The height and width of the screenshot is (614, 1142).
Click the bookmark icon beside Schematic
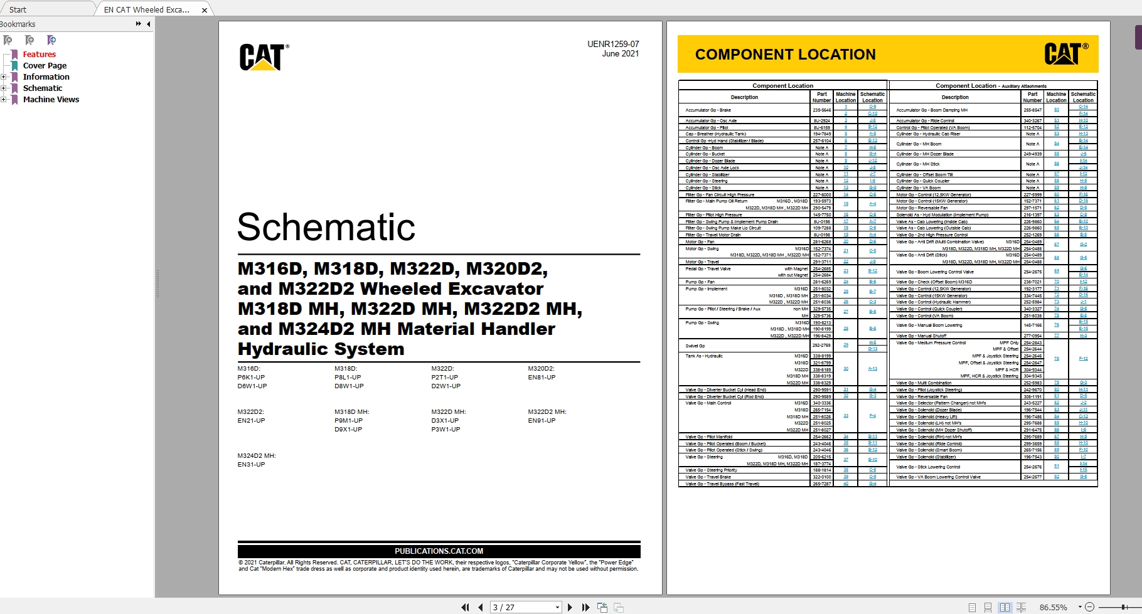[15, 88]
